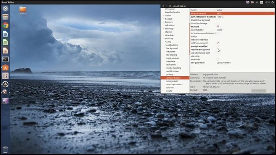The width and height of the screenshot is (276, 155).
Task: Toggle the prompt-enabled checkbox
Action: pos(218,46)
